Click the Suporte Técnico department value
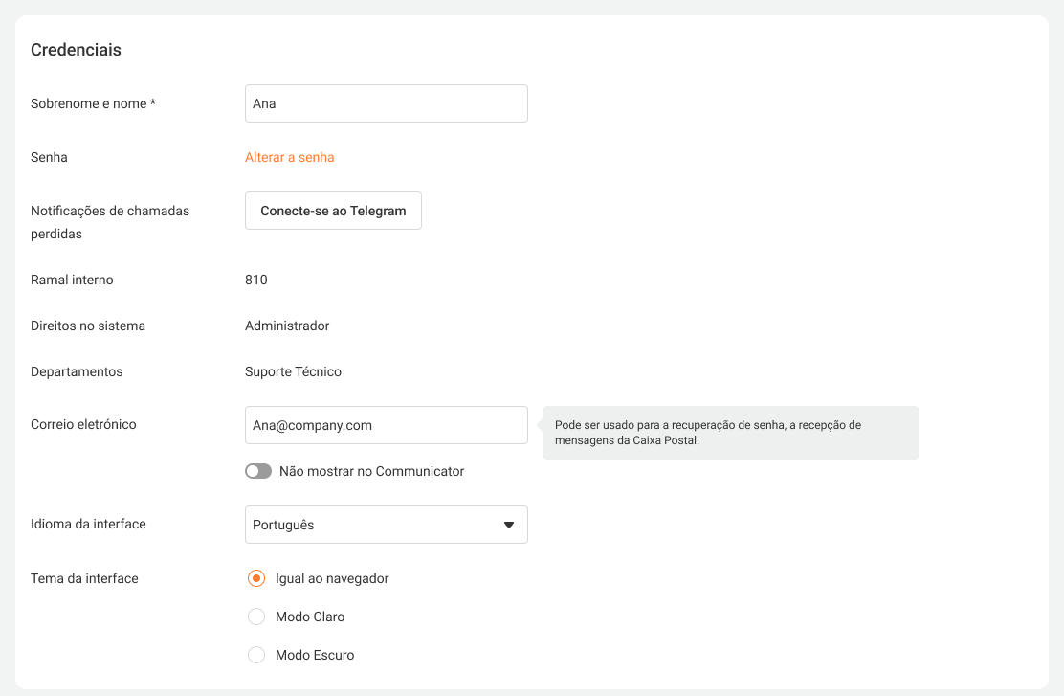The width and height of the screenshot is (1064, 696). 293,371
